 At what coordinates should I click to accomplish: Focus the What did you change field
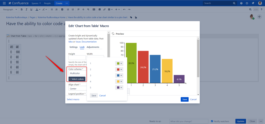coord(189,121)
